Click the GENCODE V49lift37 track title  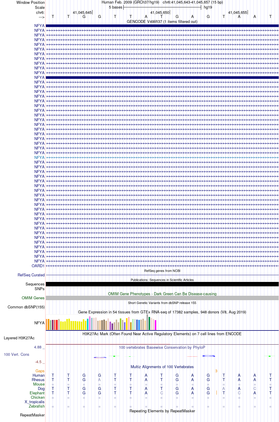162,21
